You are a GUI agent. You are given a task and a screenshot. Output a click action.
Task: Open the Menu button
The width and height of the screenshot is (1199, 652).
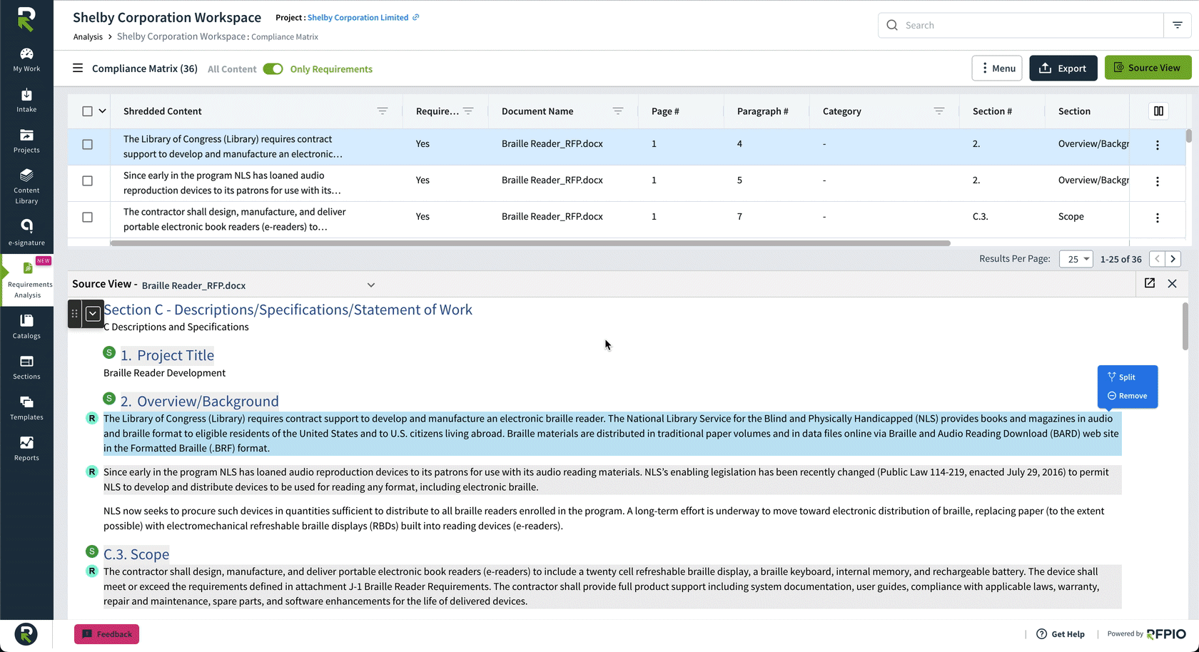(x=997, y=68)
